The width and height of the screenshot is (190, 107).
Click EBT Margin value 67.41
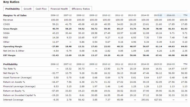[x=159, y=55]
